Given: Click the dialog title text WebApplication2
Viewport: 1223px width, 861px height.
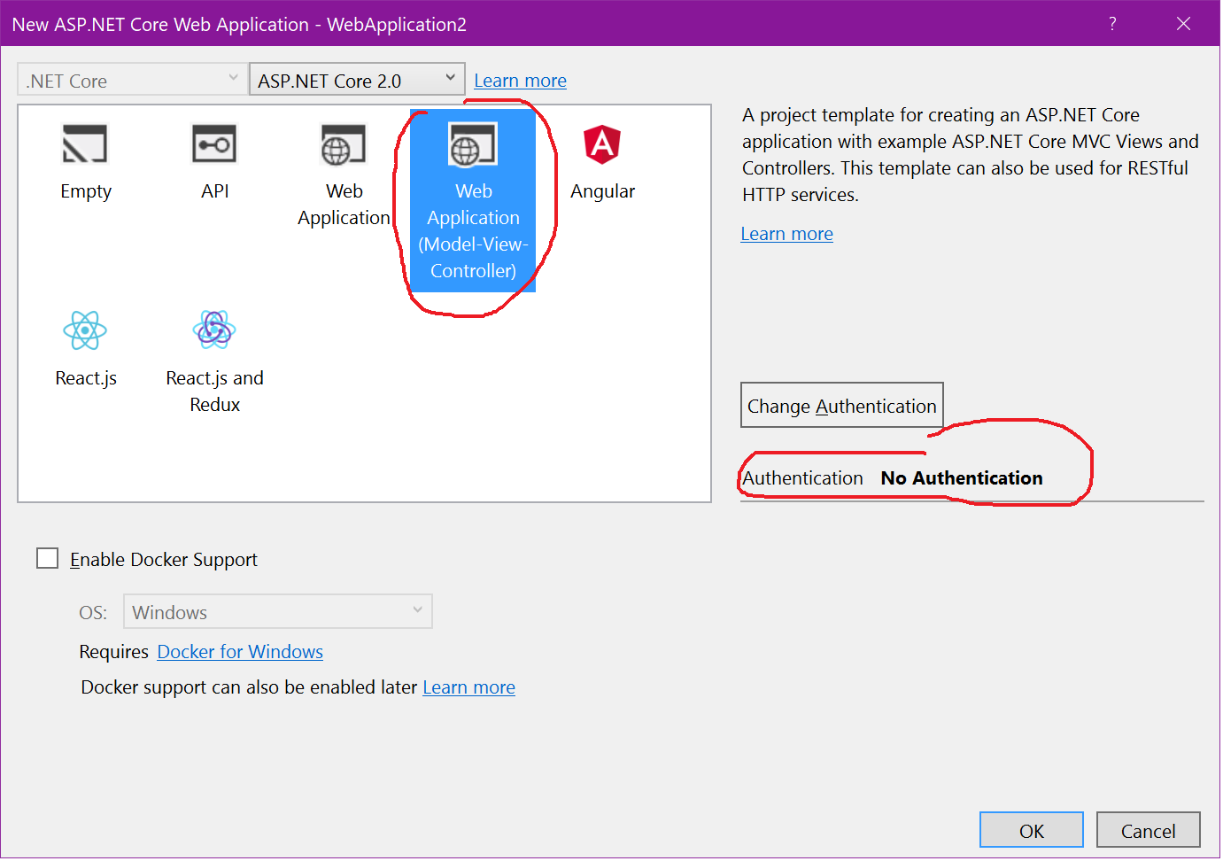Looking at the screenshot, I should [397, 25].
